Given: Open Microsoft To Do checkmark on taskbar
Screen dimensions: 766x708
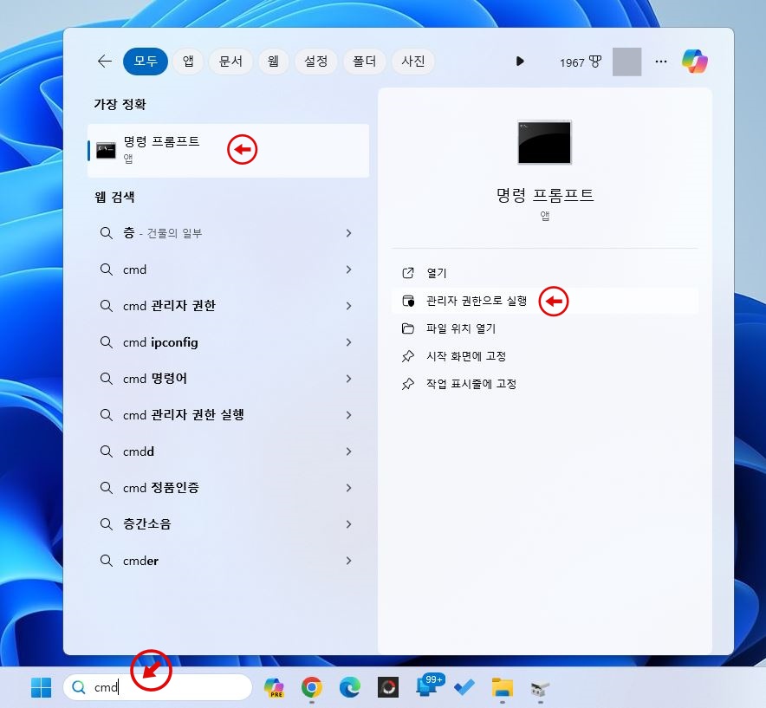Looking at the screenshot, I should (464, 687).
